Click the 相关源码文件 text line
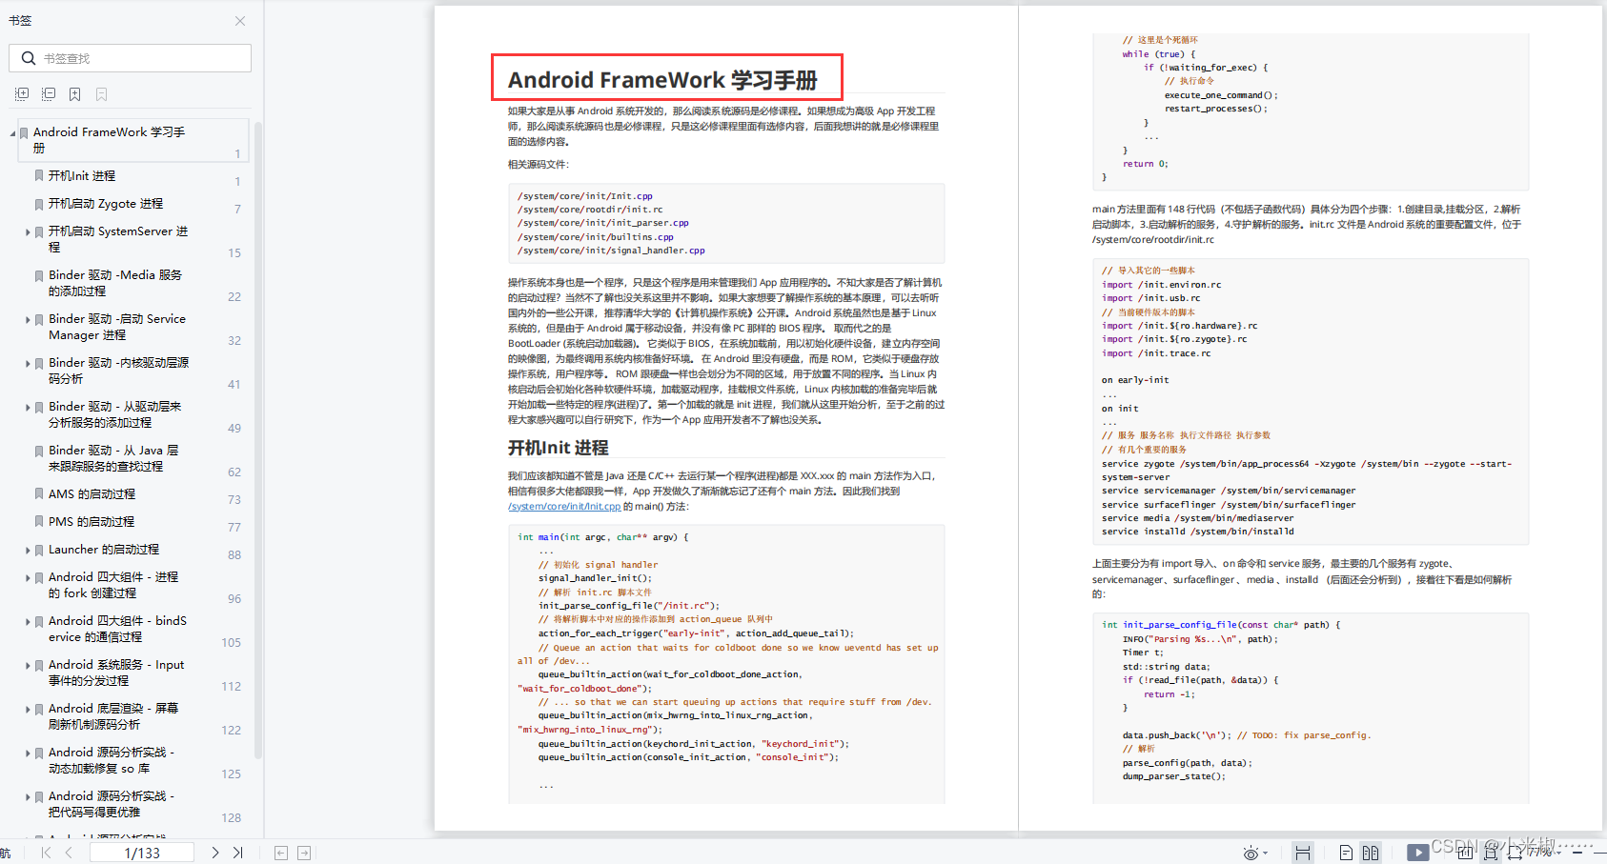1607x864 pixels. [539, 165]
